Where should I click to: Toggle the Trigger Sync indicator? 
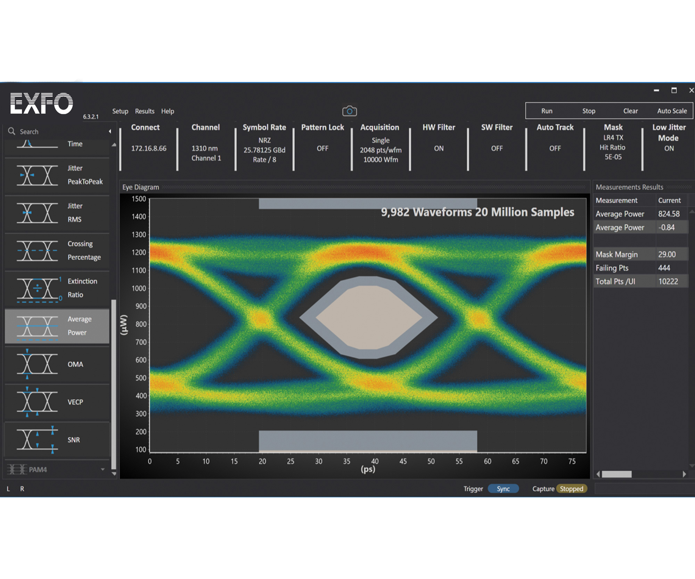coord(503,489)
